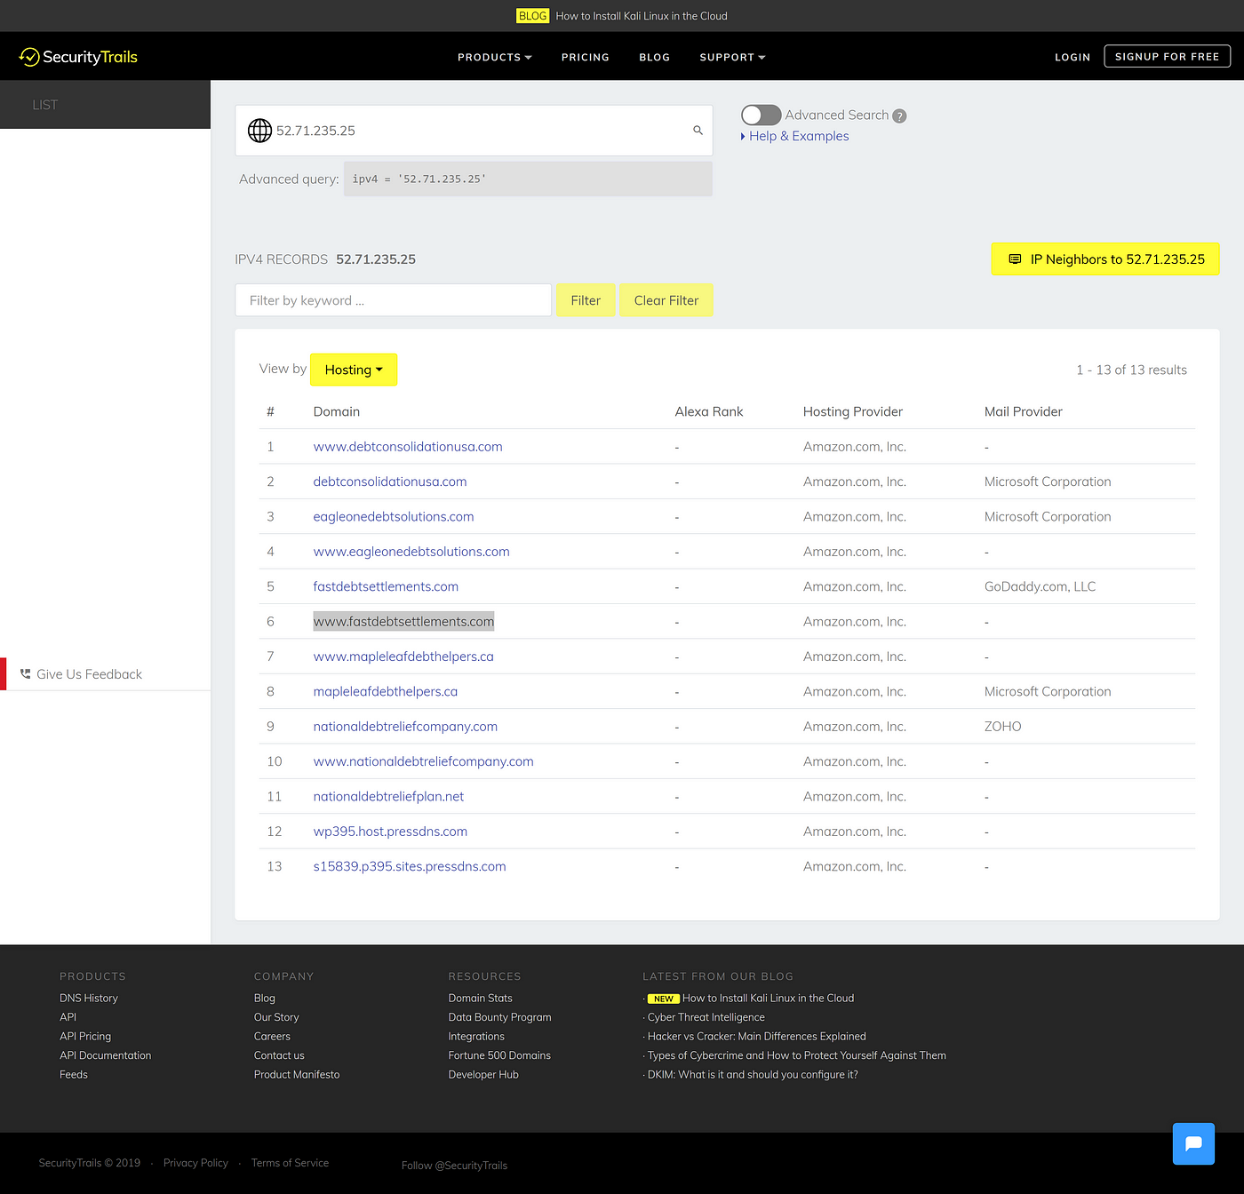Open Contact us footer link
1244x1194 pixels.
pos(279,1055)
